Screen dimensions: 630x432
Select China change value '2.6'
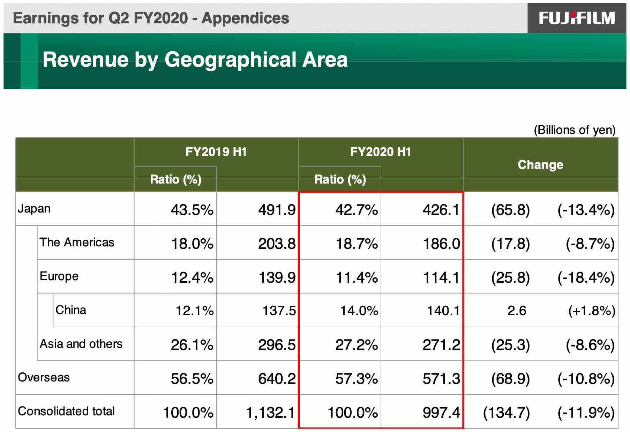tap(517, 311)
